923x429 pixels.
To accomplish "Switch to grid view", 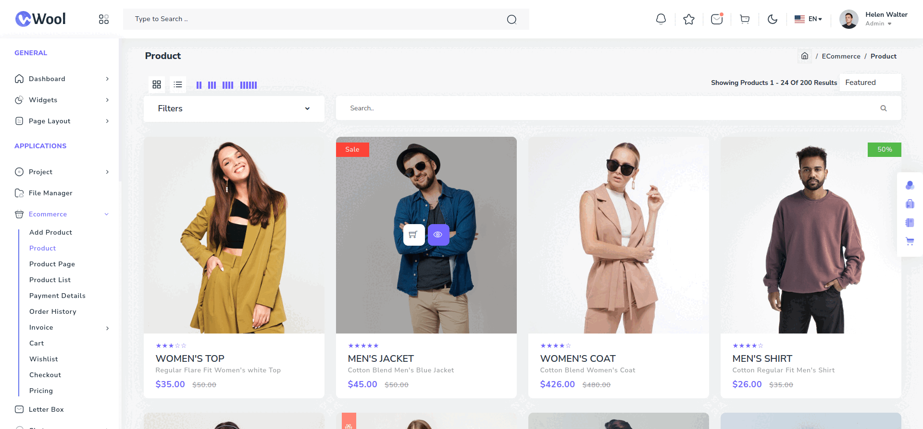I will (x=157, y=84).
